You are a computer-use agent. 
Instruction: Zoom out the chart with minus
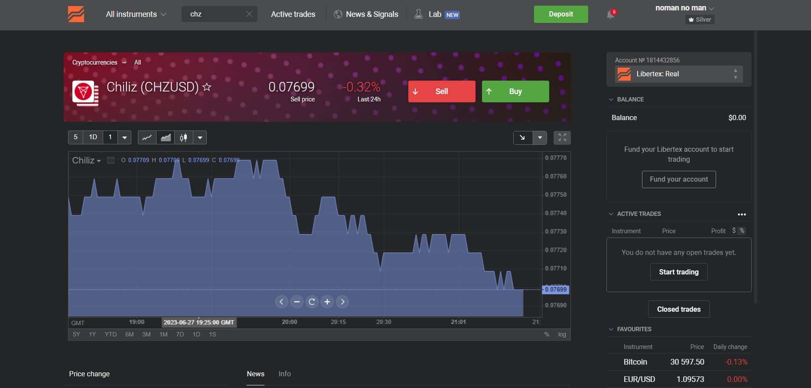[296, 302]
